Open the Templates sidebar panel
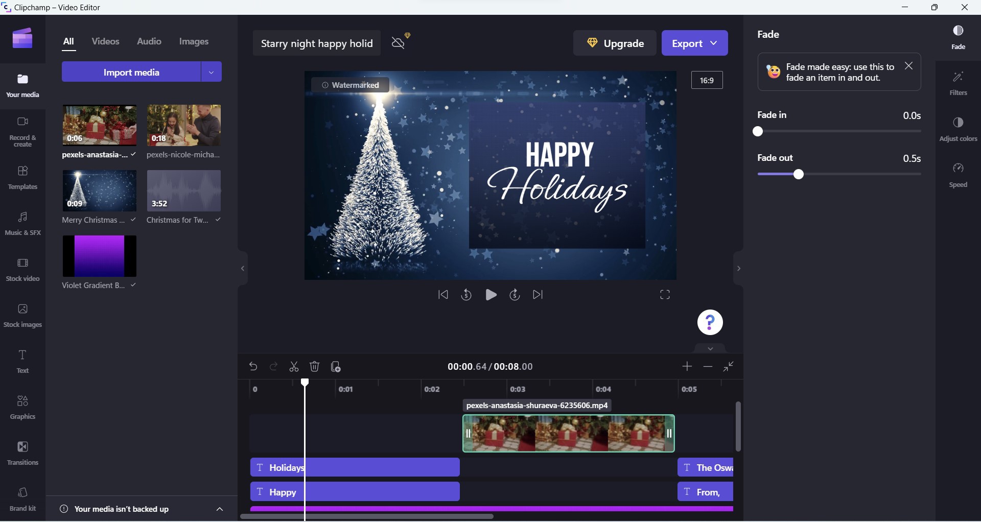Viewport: 981px width, 522px height. click(x=22, y=177)
